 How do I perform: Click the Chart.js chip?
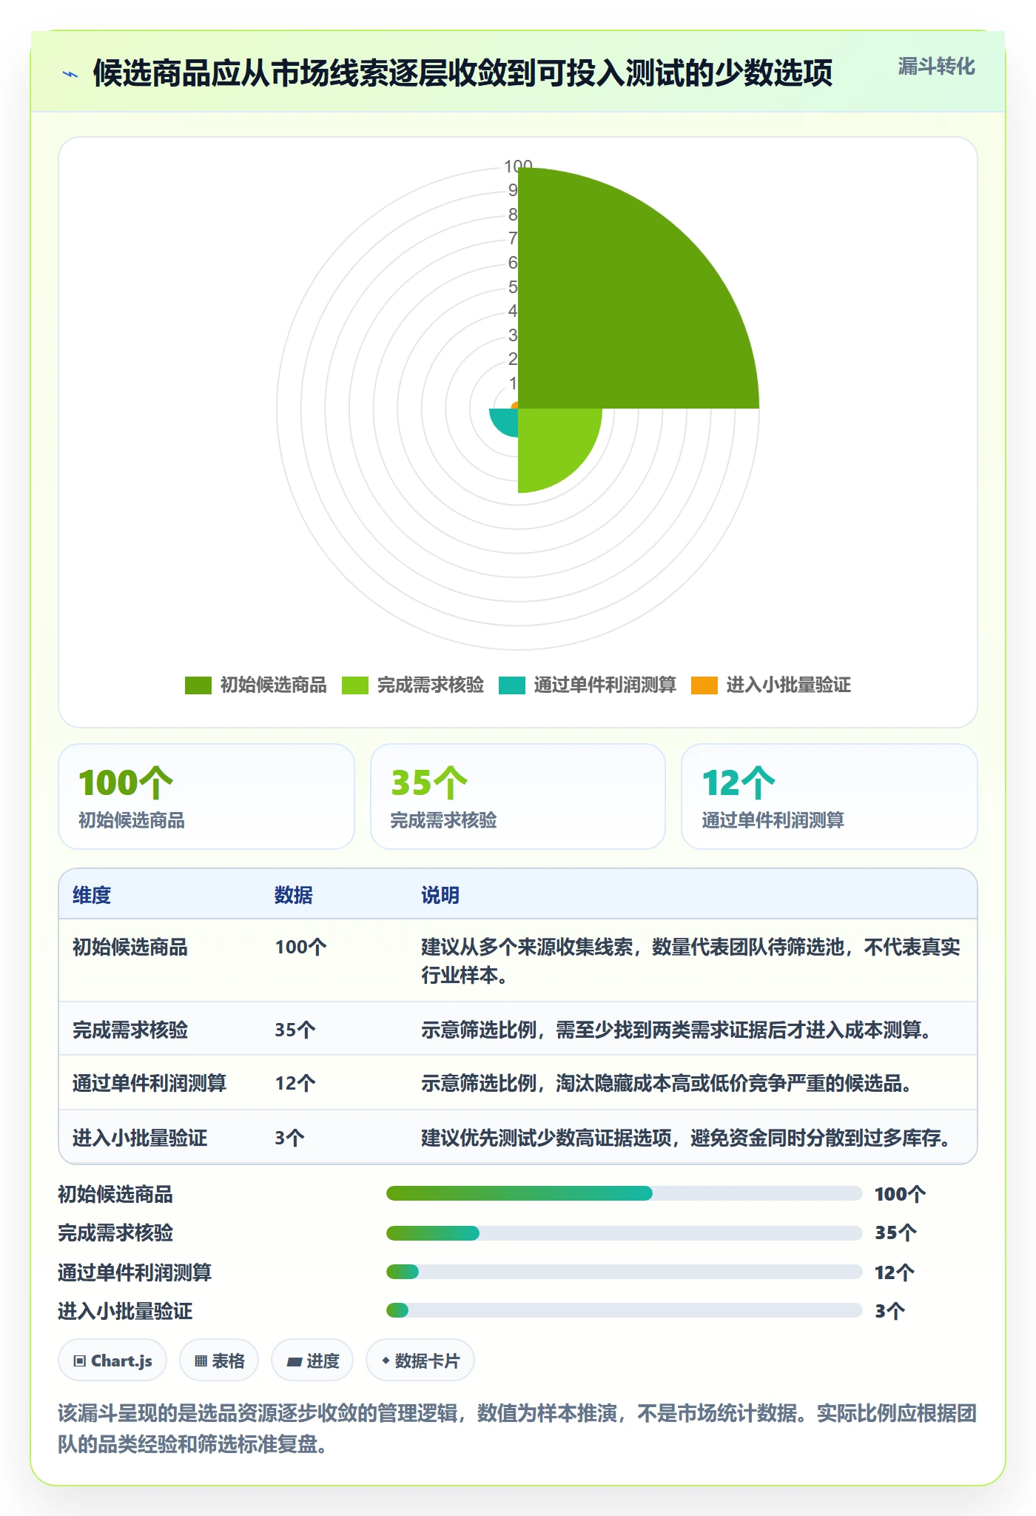click(x=112, y=1361)
